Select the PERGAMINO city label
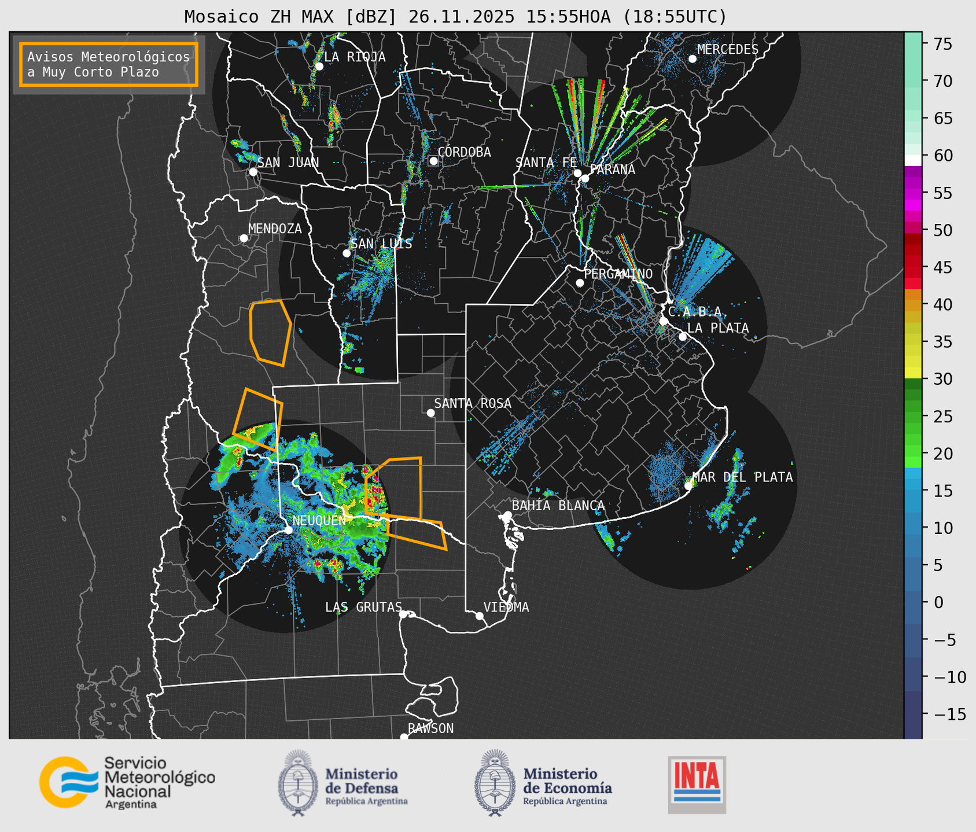This screenshot has height=832, width=976. 618,274
